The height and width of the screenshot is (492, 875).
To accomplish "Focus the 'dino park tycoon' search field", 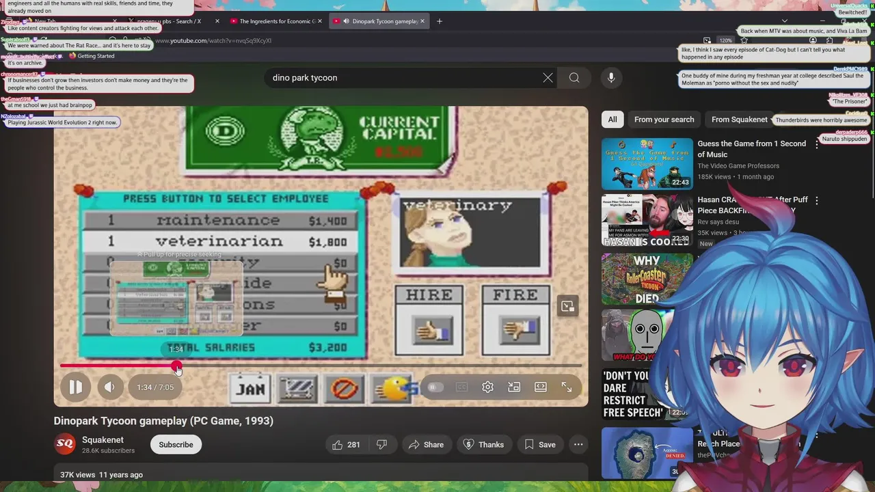I will (403, 78).
